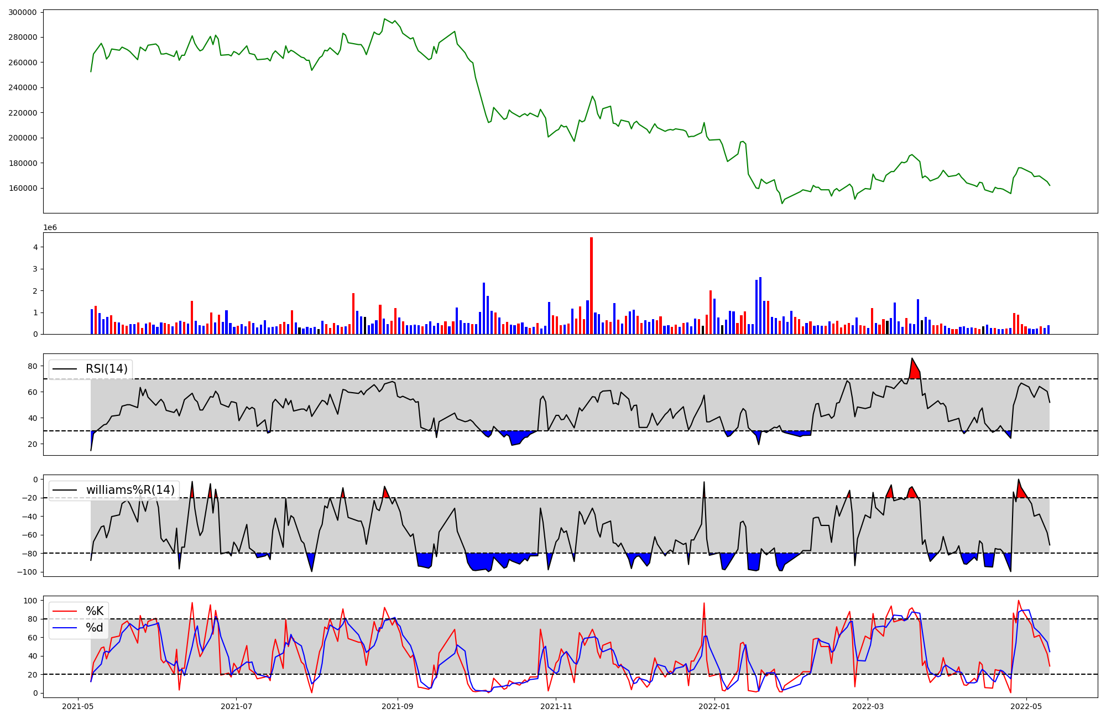Click the red %K legend line sample

66,611
